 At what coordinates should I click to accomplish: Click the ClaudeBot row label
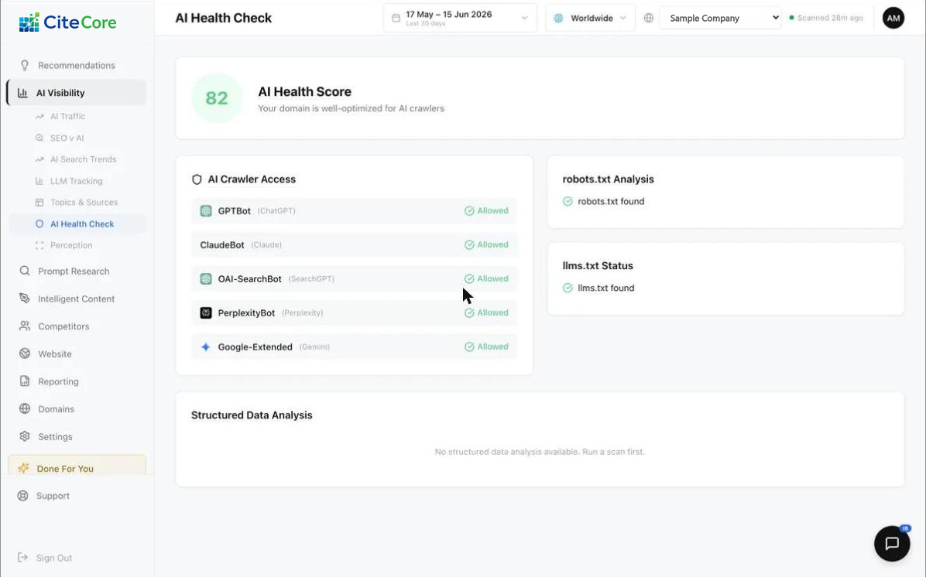(222, 245)
